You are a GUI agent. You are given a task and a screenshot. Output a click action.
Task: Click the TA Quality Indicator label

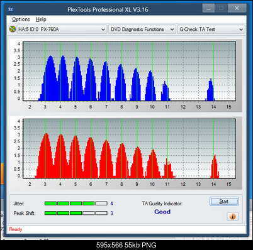(162, 204)
